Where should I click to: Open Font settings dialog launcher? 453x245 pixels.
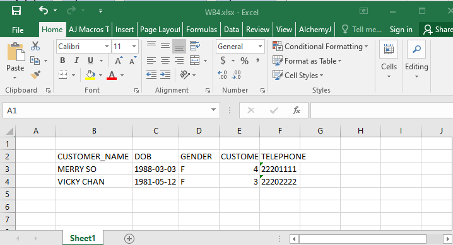tap(137, 91)
